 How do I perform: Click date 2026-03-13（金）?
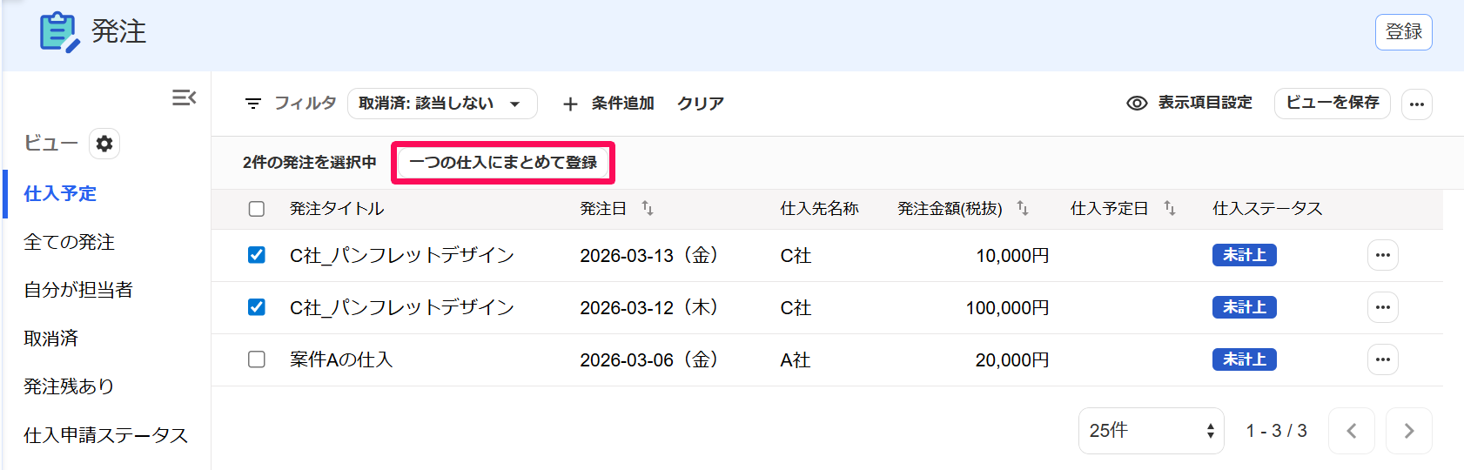click(x=649, y=256)
